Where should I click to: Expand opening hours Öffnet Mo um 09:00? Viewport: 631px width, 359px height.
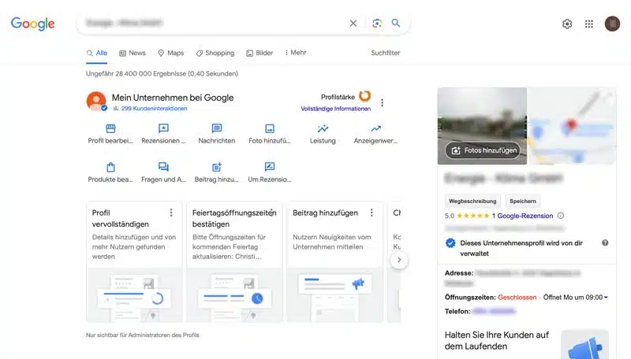(576, 298)
